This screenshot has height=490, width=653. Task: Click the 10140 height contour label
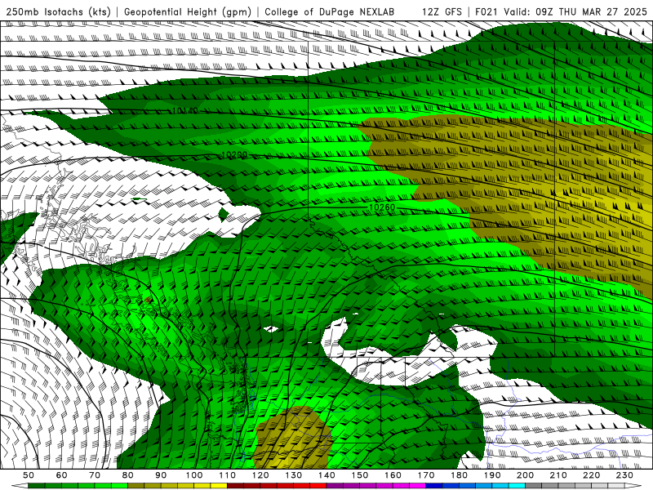point(185,111)
